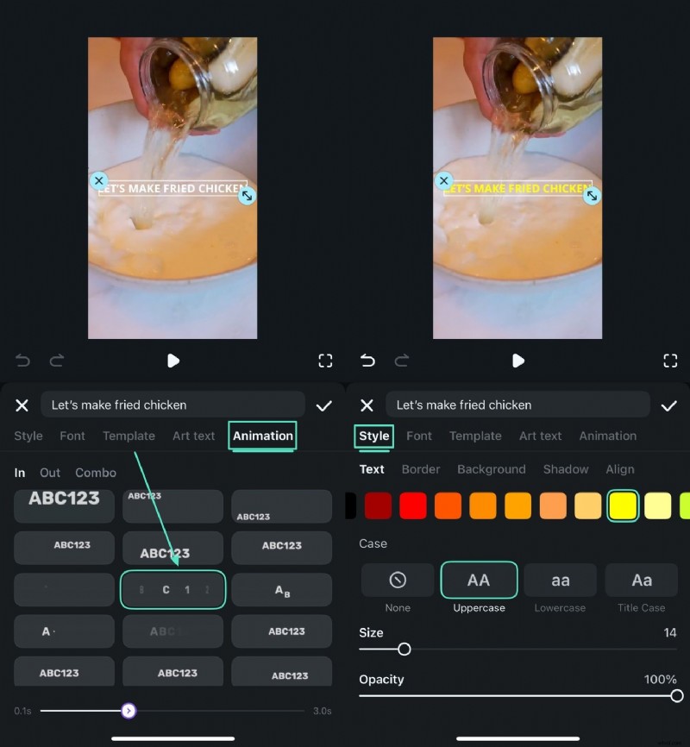
Task: Open the In animations list
Action: click(19, 473)
